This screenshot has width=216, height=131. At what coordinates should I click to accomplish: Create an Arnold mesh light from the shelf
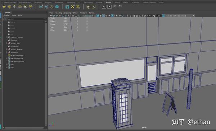[x=9, y=6]
